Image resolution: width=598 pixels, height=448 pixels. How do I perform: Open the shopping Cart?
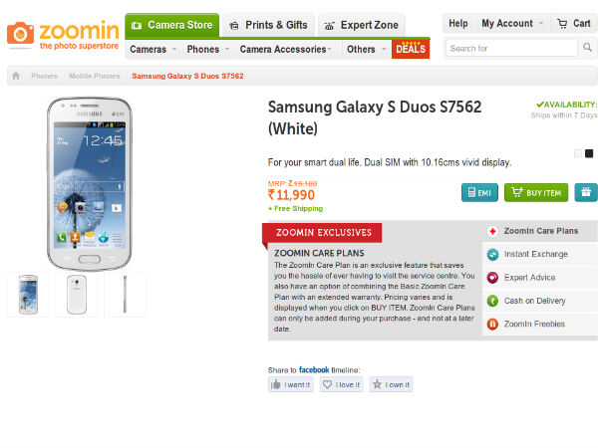coord(575,23)
